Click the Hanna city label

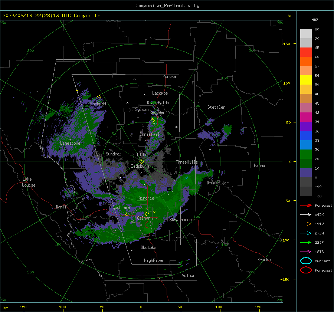259,165
